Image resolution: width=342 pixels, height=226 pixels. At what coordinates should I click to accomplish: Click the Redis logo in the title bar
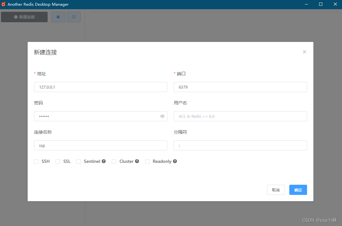pyautogui.click(x=4, y=4)
